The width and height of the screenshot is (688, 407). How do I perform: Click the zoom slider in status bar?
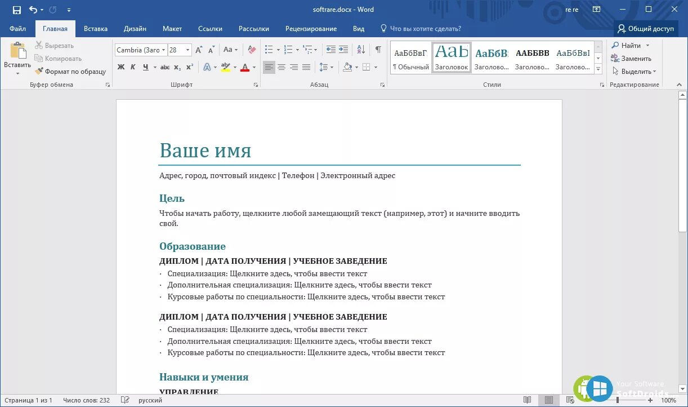point(618,400)
